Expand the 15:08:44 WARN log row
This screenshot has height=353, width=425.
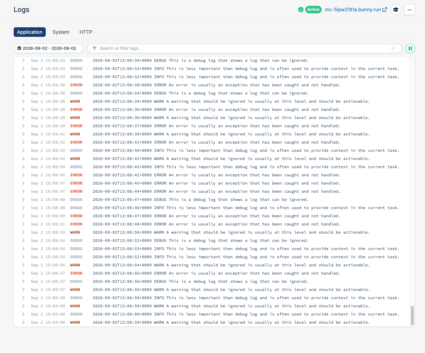click(23, 159)
